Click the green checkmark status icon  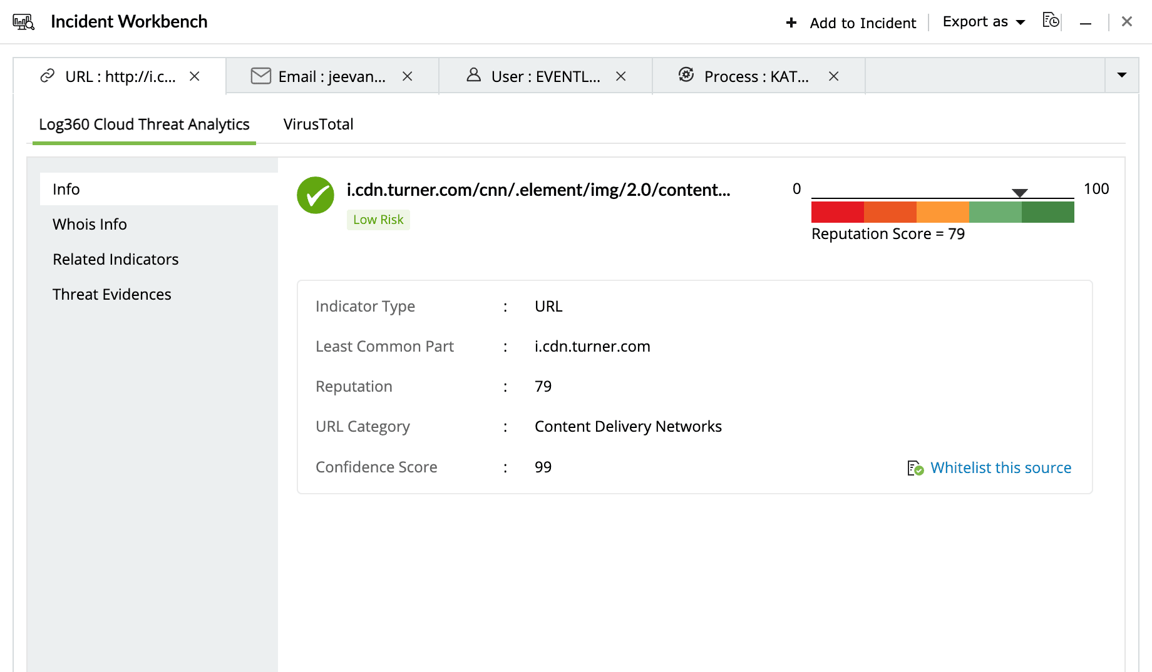coord(315,195)
